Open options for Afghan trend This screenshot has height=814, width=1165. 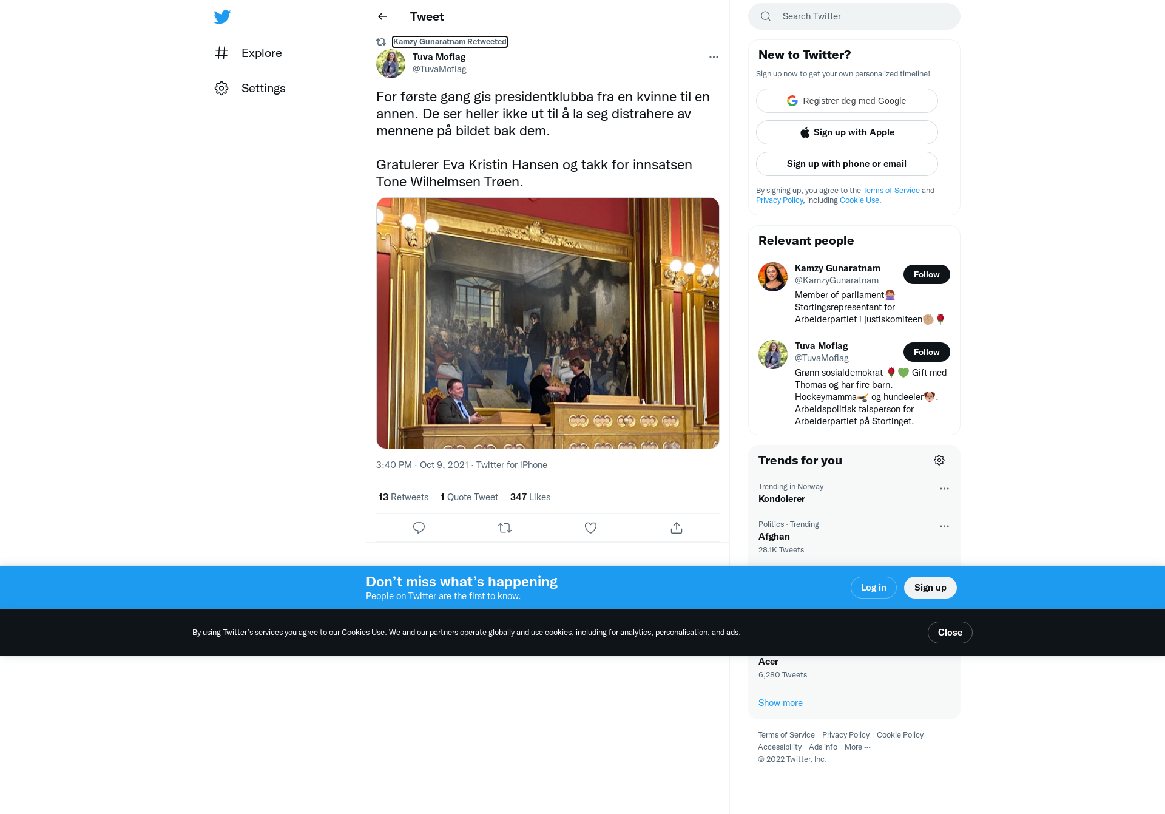click(x=944, y=526)
